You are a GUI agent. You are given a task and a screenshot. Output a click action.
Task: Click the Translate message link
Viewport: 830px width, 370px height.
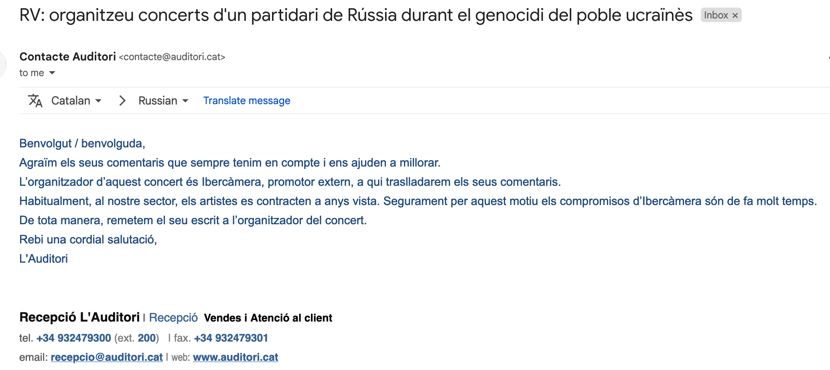click(x=247, y=101)
